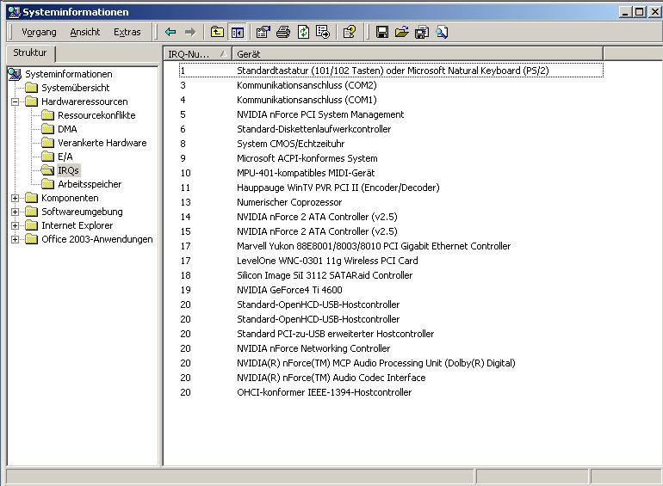Open Ressourcekonflikte in the tree
This screenshot has width=663, height=486.
[x=96, y=115]
